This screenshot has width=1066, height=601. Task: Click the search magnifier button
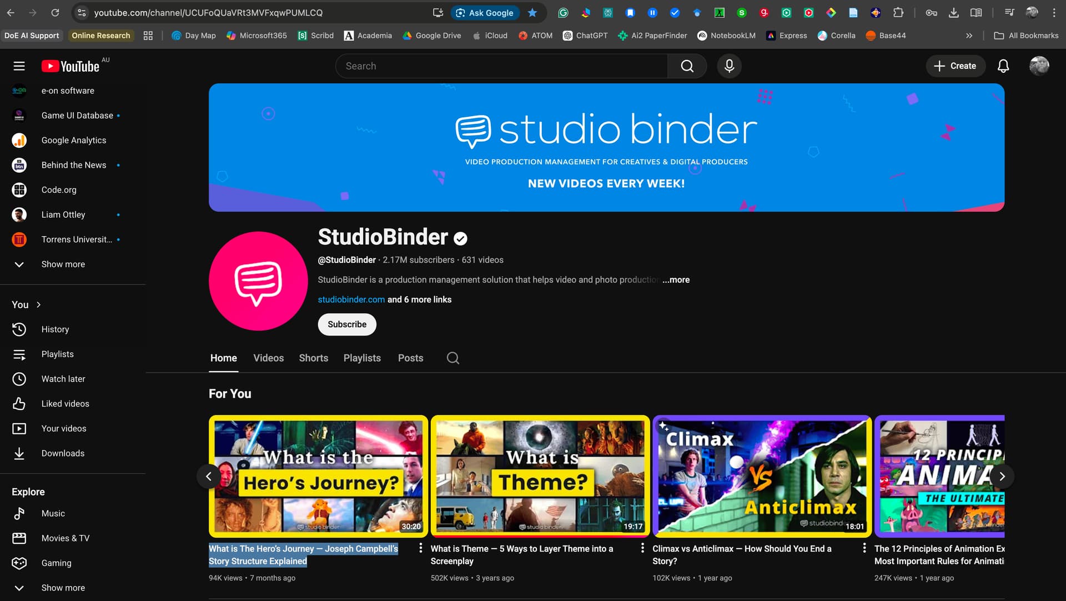[x=687, y=66]
